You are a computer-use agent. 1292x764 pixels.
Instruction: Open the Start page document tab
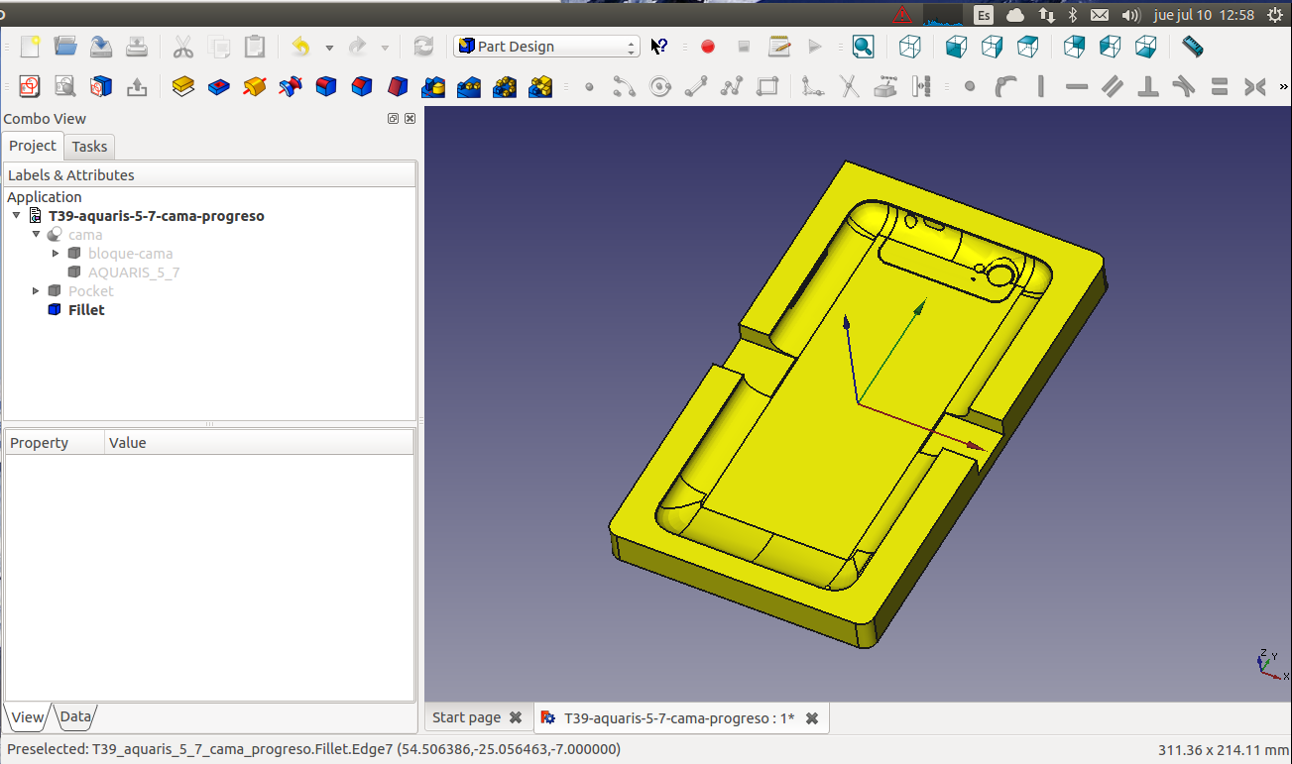point(466,717)
